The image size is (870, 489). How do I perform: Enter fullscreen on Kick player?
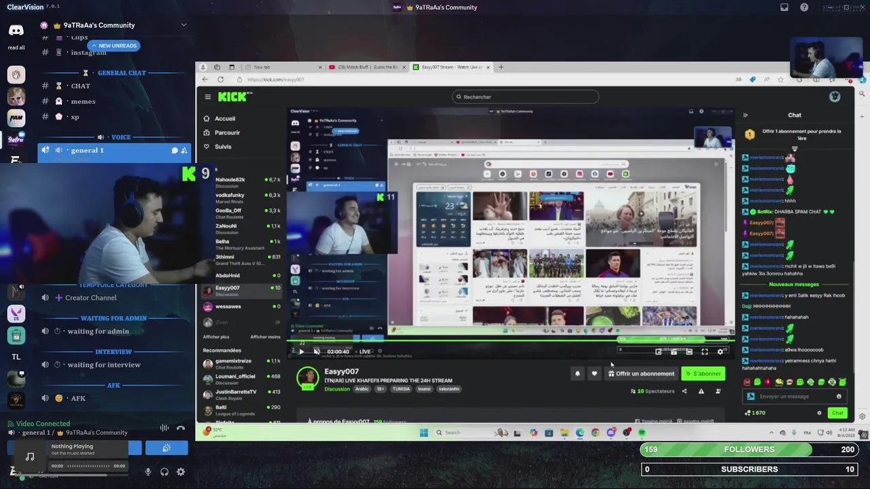705,352
